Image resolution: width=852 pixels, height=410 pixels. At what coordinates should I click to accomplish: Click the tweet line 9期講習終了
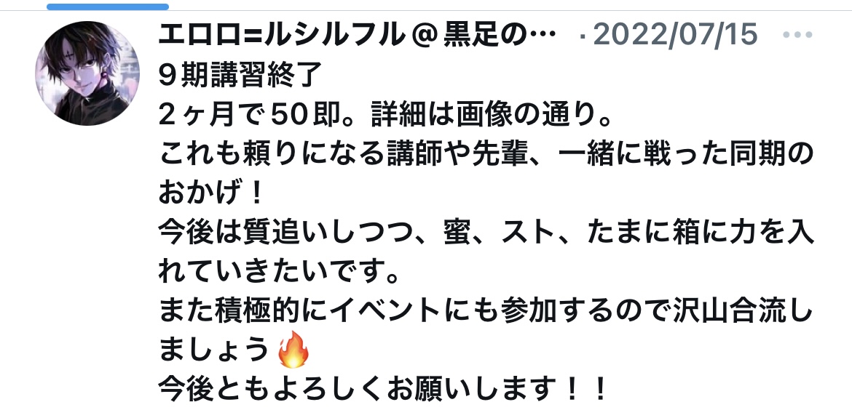tap(241, 76)
